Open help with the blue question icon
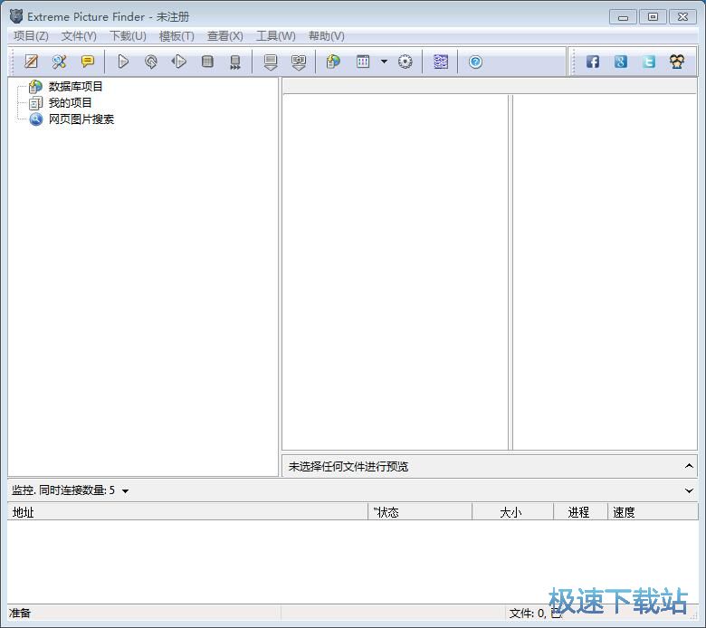 pos(475,62)
